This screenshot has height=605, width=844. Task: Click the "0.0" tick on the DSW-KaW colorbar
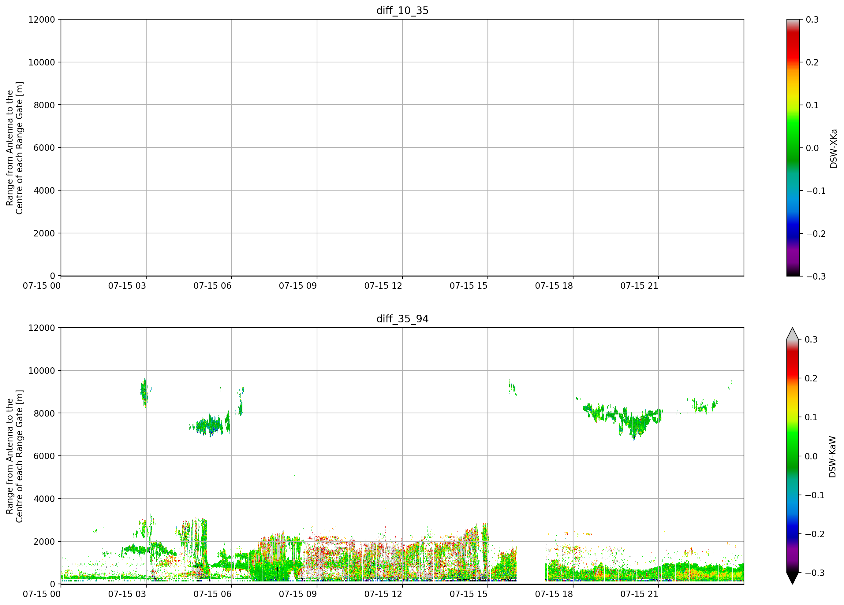click(x=811, y=456)
